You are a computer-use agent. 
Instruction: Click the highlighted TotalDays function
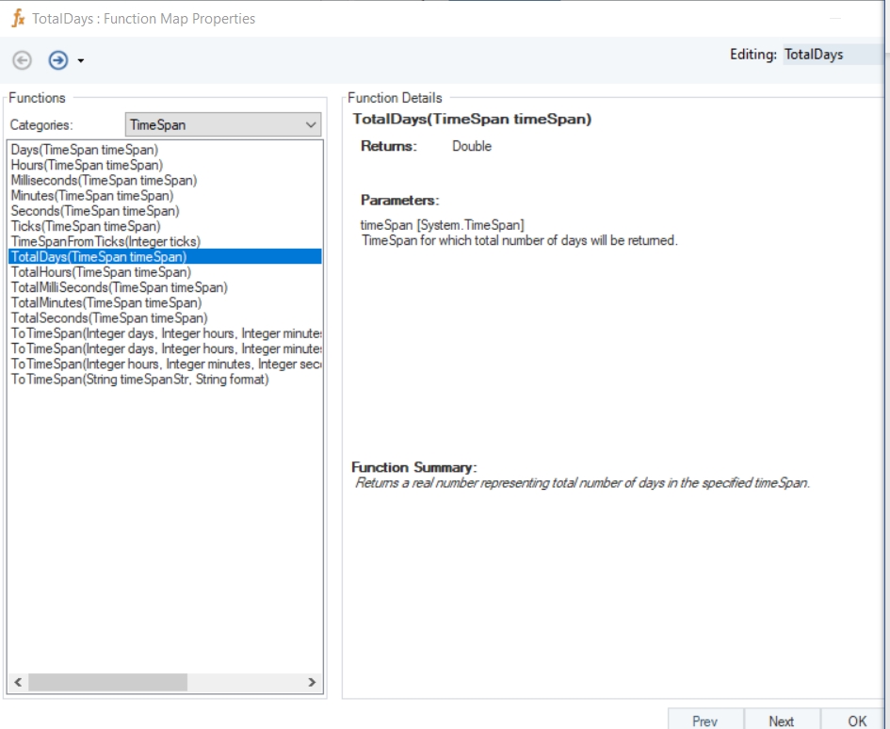pos(99,256)
